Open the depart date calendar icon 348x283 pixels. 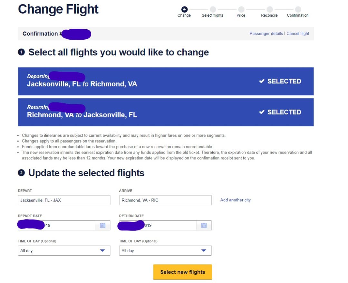[103, 225]
